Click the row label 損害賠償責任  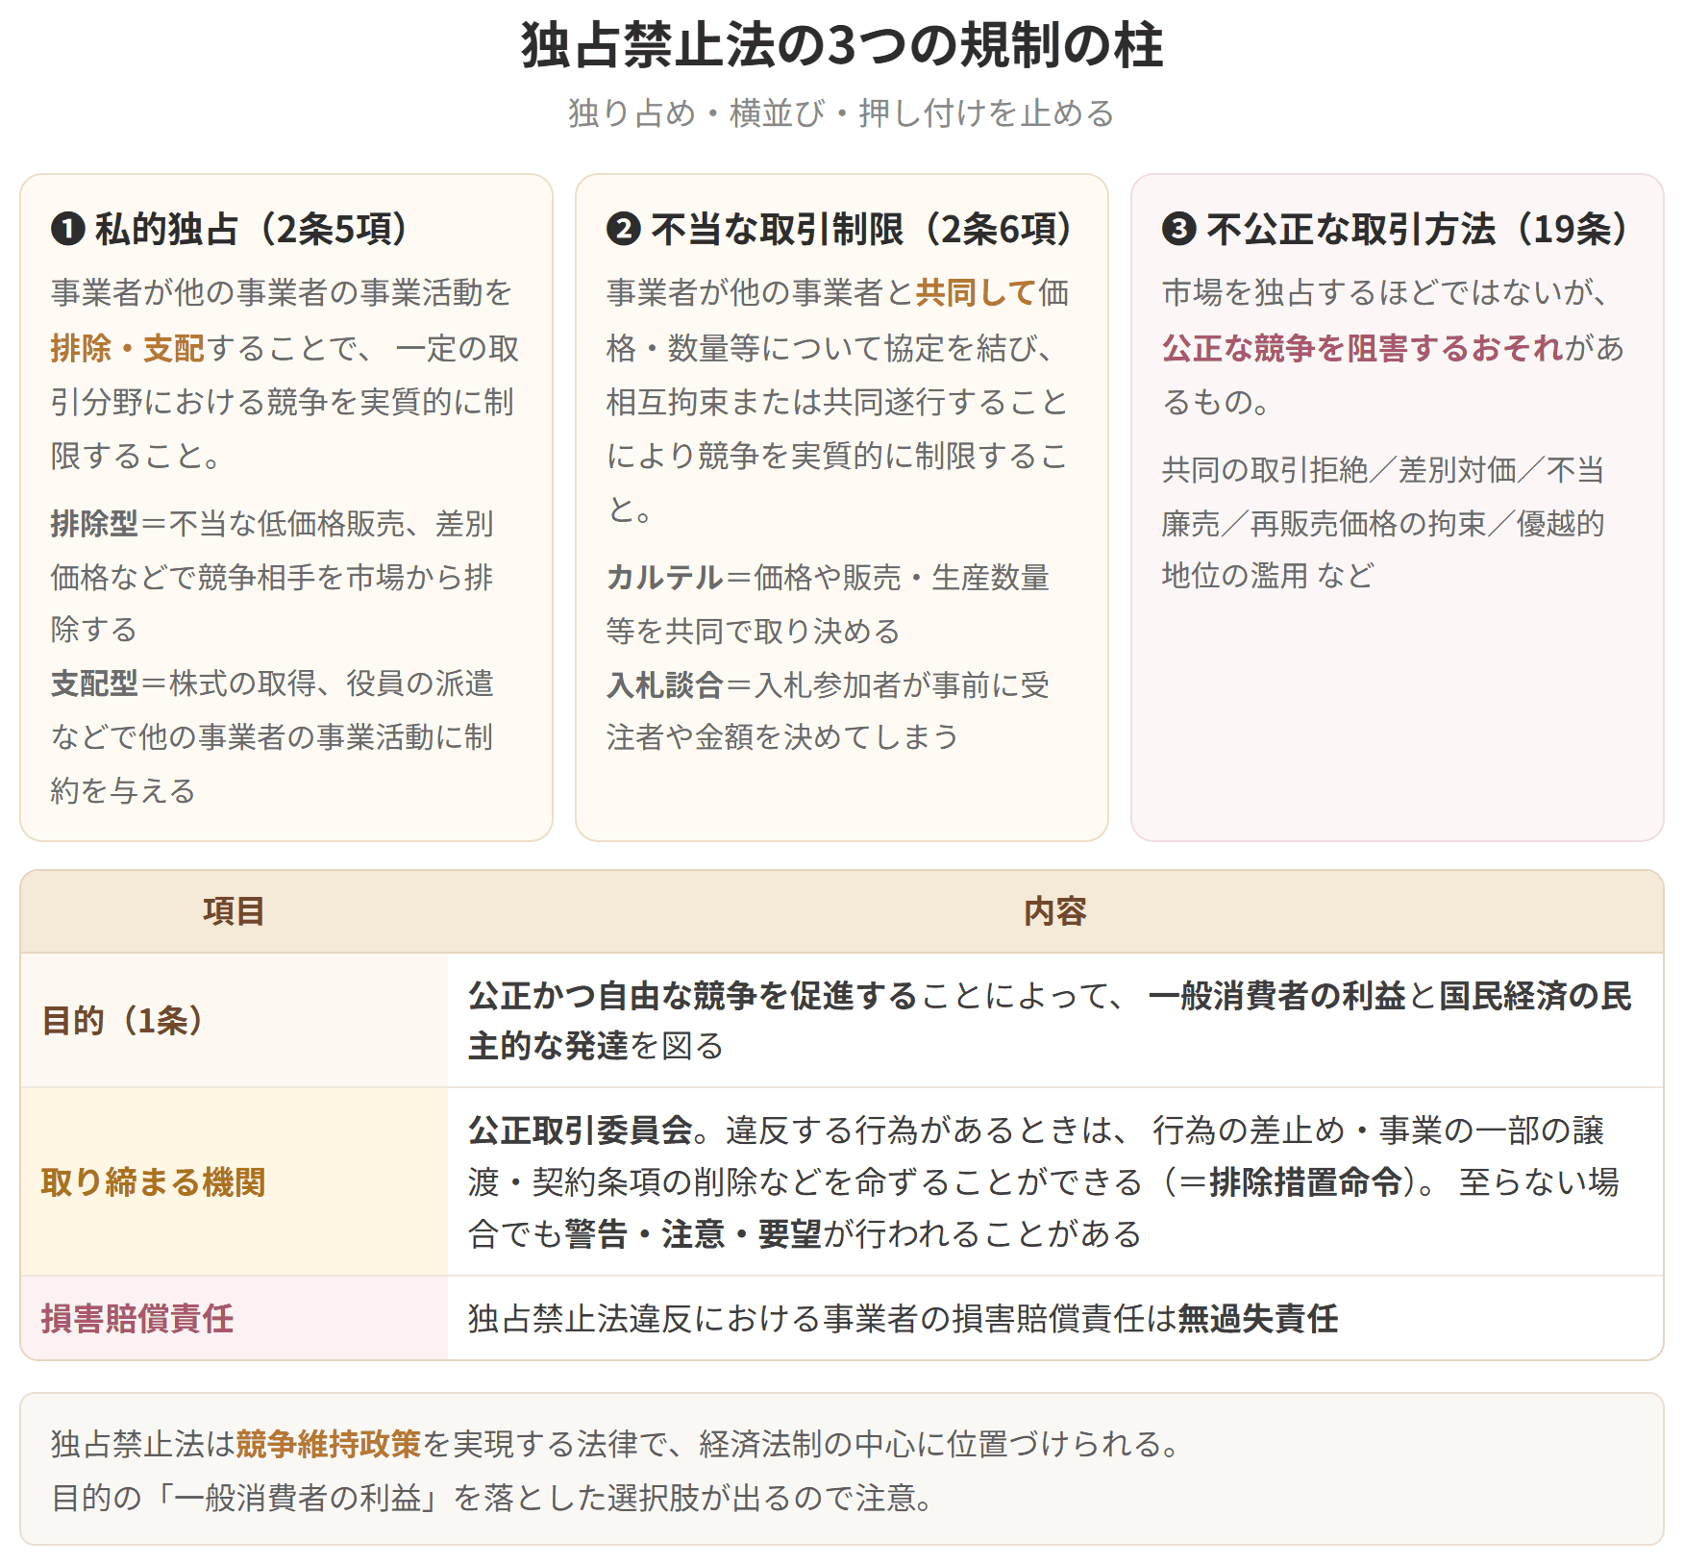136,1319
